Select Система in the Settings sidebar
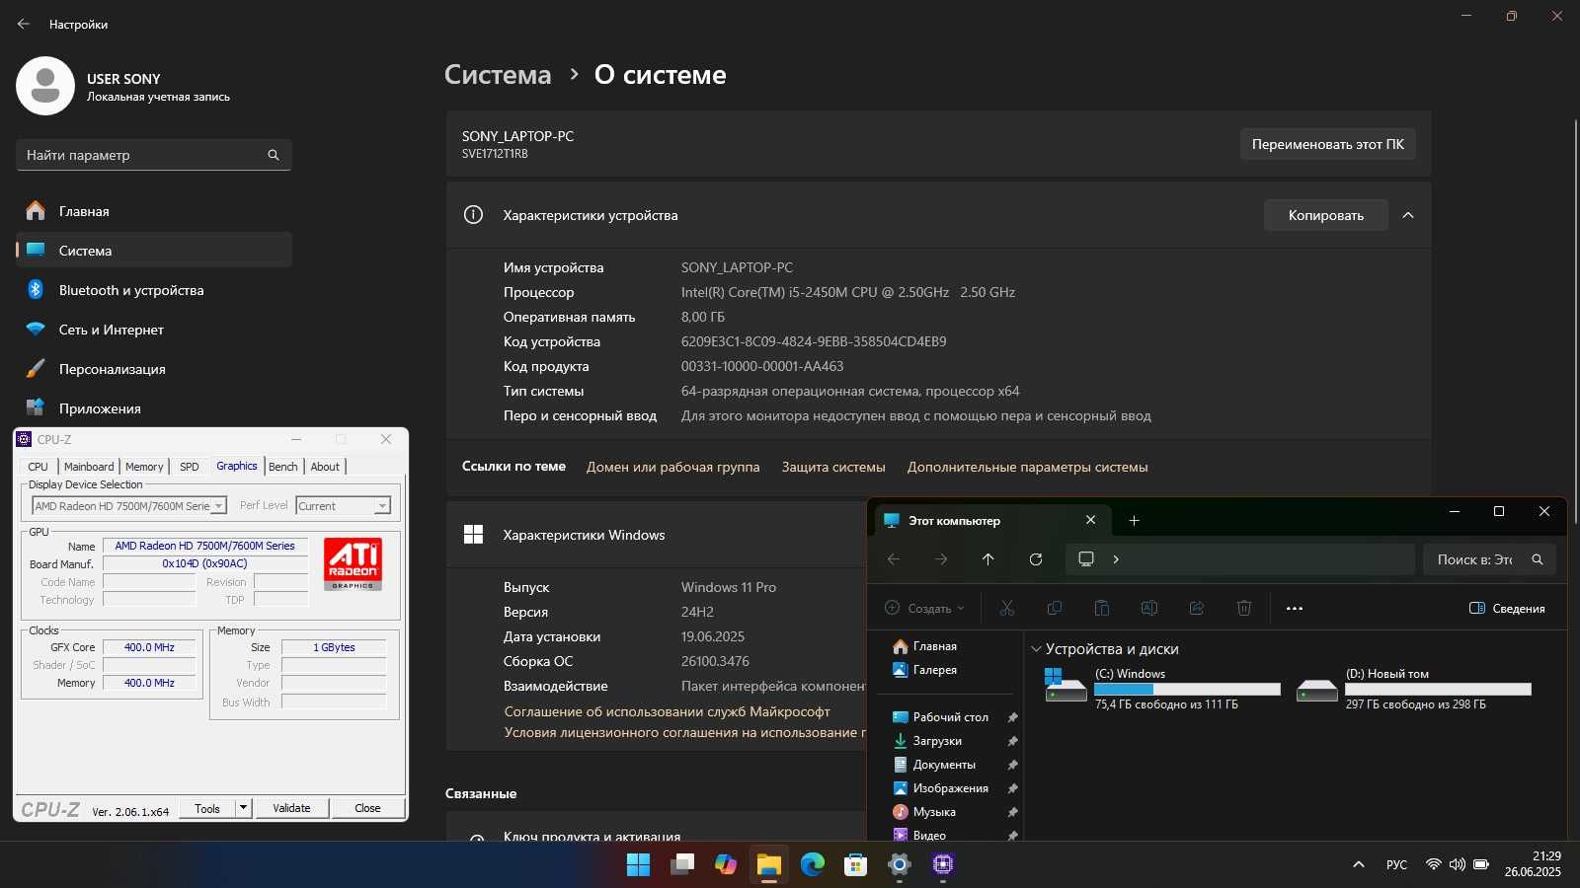The height and width of the screenshot is (888, 1580). point(154,251)
